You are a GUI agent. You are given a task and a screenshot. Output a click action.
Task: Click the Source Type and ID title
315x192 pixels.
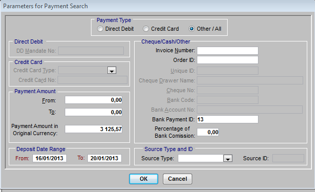(169, 149)
